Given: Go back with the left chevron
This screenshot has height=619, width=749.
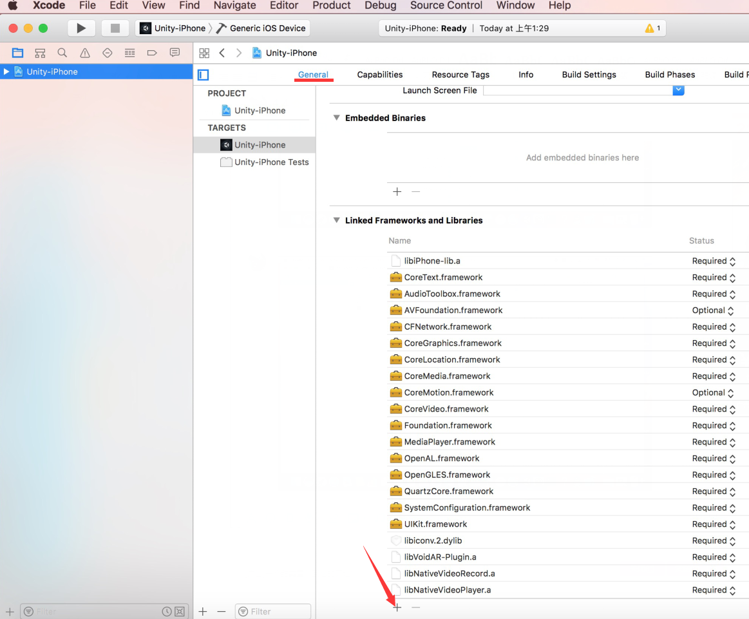Looking at the screenshot, I should (x=222, y=53).
